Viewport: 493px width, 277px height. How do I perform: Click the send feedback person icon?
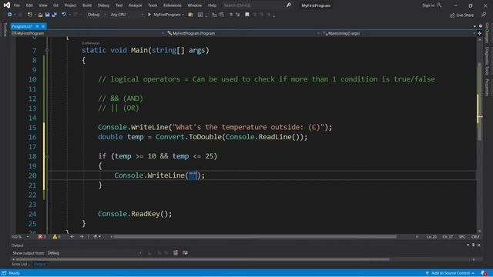click(484, 15)
